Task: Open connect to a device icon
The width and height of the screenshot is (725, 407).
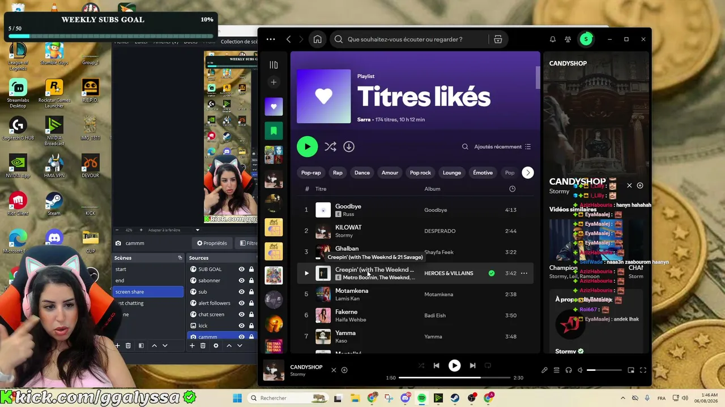Action: point(568,370)
